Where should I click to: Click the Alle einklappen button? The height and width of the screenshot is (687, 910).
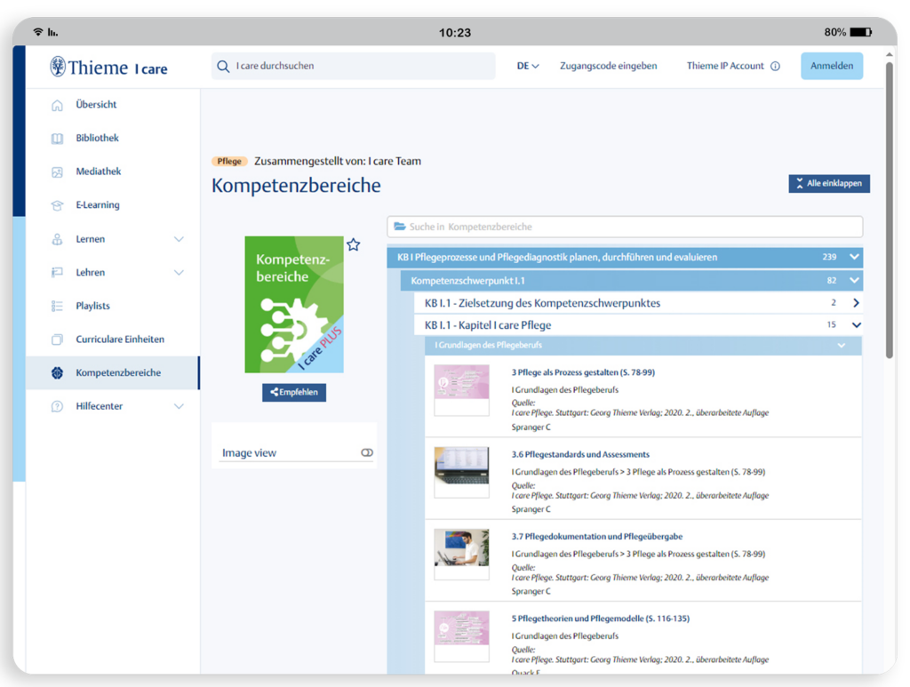(829, 183)
